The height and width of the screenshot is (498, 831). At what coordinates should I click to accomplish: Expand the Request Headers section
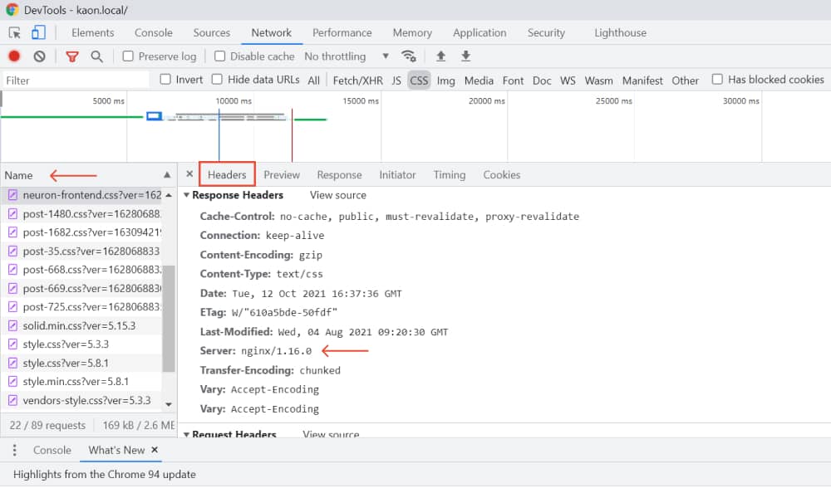[186, 434]
